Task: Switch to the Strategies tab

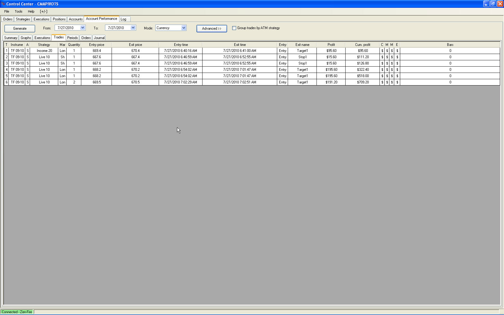Action: coord(23,19)
